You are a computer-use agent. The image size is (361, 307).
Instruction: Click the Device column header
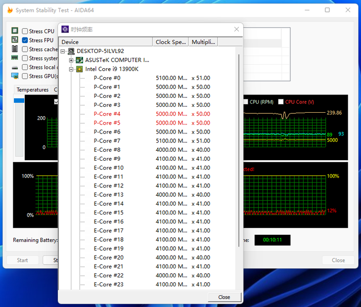[106, 42]
